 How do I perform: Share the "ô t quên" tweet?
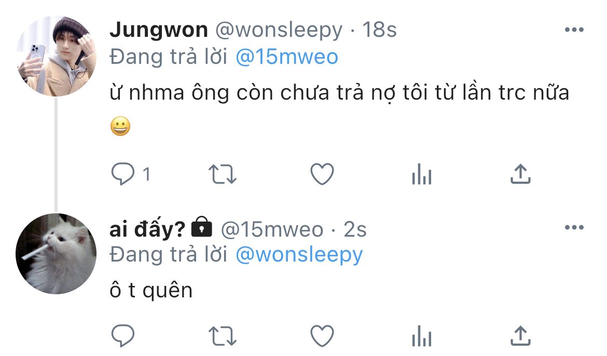coord(521,335)
